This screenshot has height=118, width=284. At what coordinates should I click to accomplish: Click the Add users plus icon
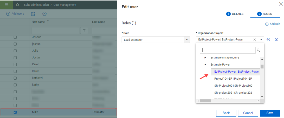coord(8,14)
